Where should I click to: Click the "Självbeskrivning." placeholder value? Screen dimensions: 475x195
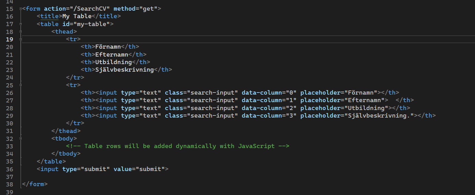tap(379, 115)
